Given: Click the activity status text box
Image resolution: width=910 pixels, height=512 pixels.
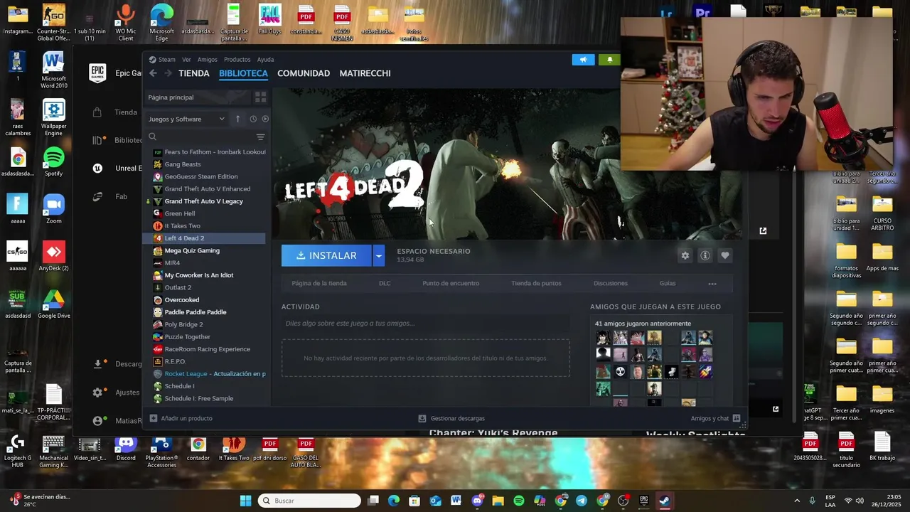Looking at the screenshot, I should coord(425,324).
